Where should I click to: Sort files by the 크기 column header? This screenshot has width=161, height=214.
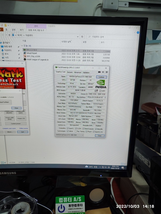(x=103, y=42)
